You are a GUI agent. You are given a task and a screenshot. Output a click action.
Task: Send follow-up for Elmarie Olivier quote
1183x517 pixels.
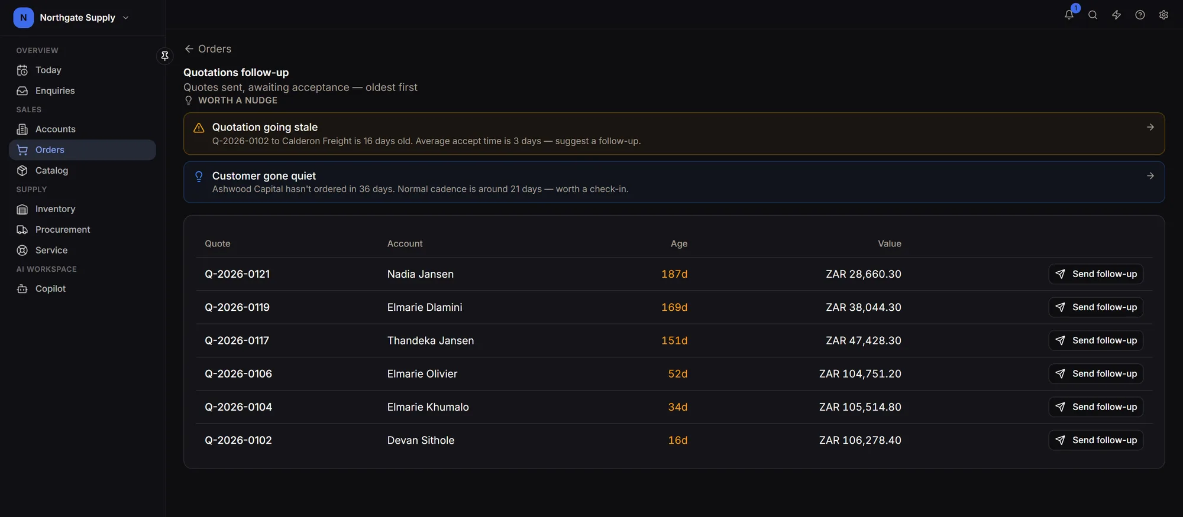click(1096, 373)
